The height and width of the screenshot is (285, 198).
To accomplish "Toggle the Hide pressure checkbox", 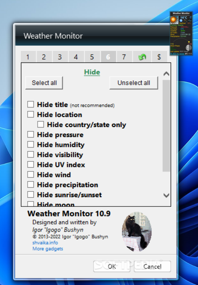I will (x=30, y=135).
